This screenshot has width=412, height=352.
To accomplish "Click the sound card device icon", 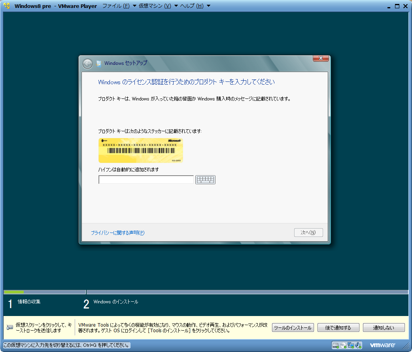I will click(x=358, y=345).
